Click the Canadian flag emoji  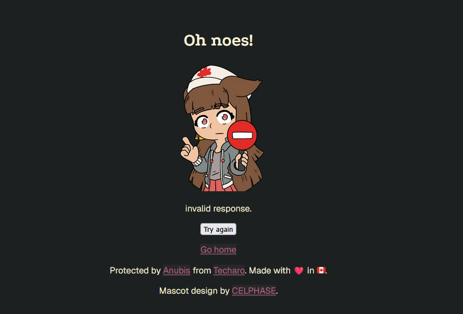321,270
